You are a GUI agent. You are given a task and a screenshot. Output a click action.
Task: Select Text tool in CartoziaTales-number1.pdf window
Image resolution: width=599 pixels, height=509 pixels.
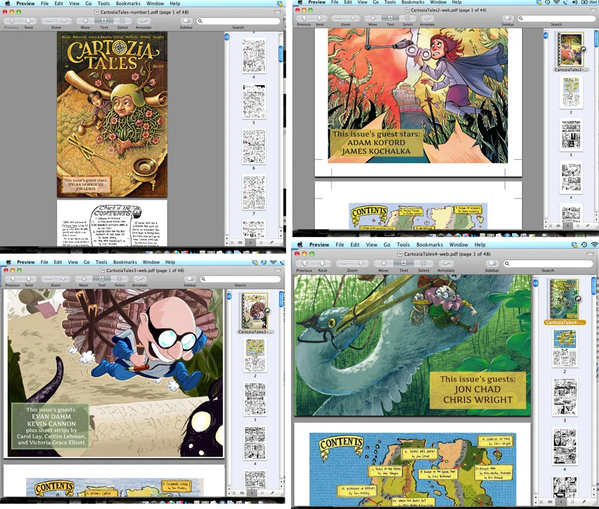[x=104, y=21]
